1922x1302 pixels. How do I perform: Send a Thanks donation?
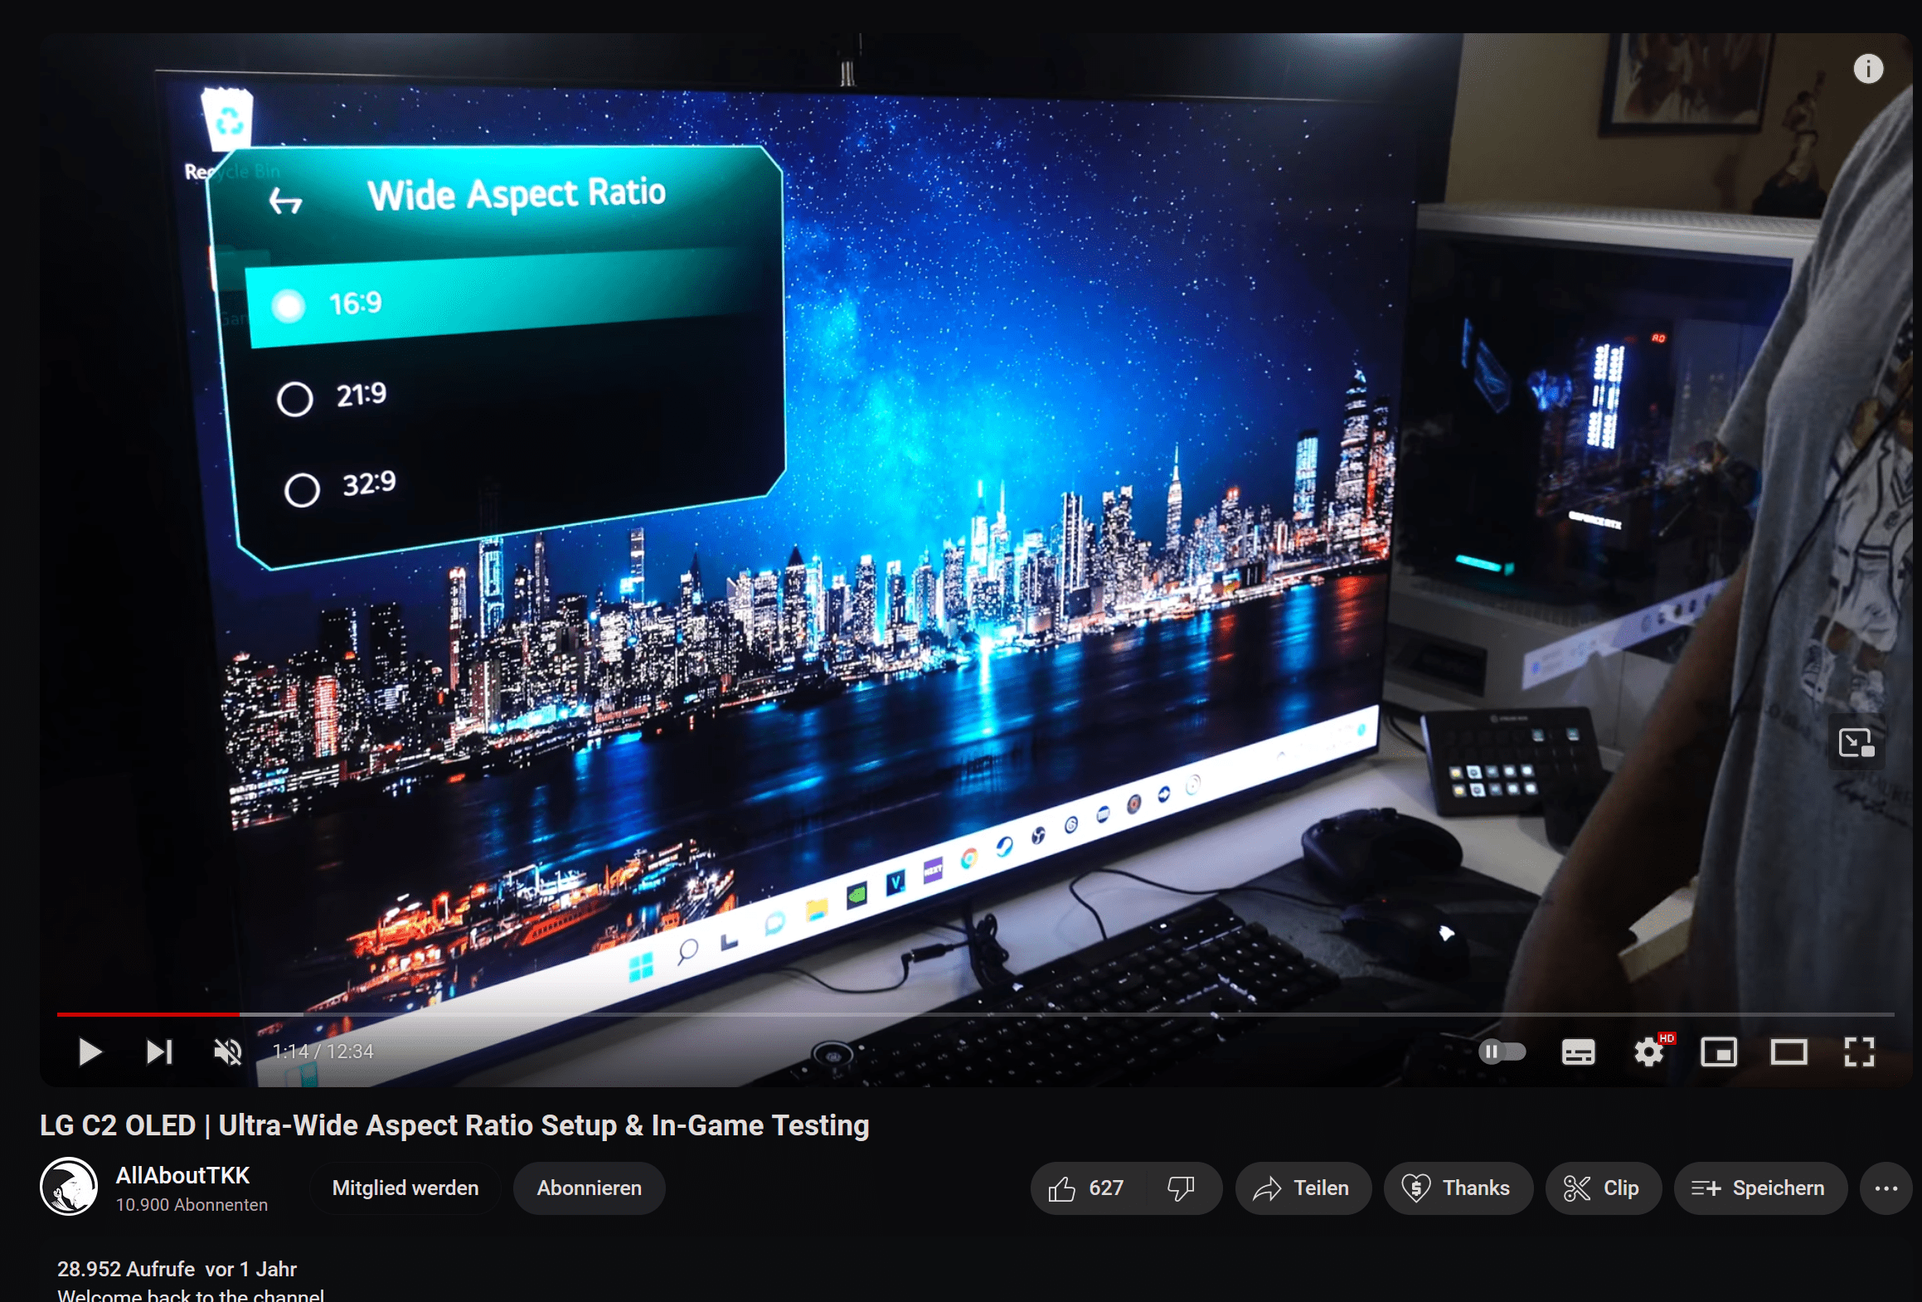point(1458,1188)
